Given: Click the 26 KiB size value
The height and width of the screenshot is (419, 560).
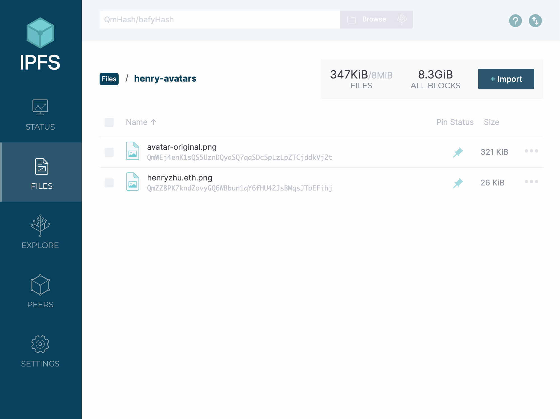Looking at the screenshot, I should click(492, 183).
